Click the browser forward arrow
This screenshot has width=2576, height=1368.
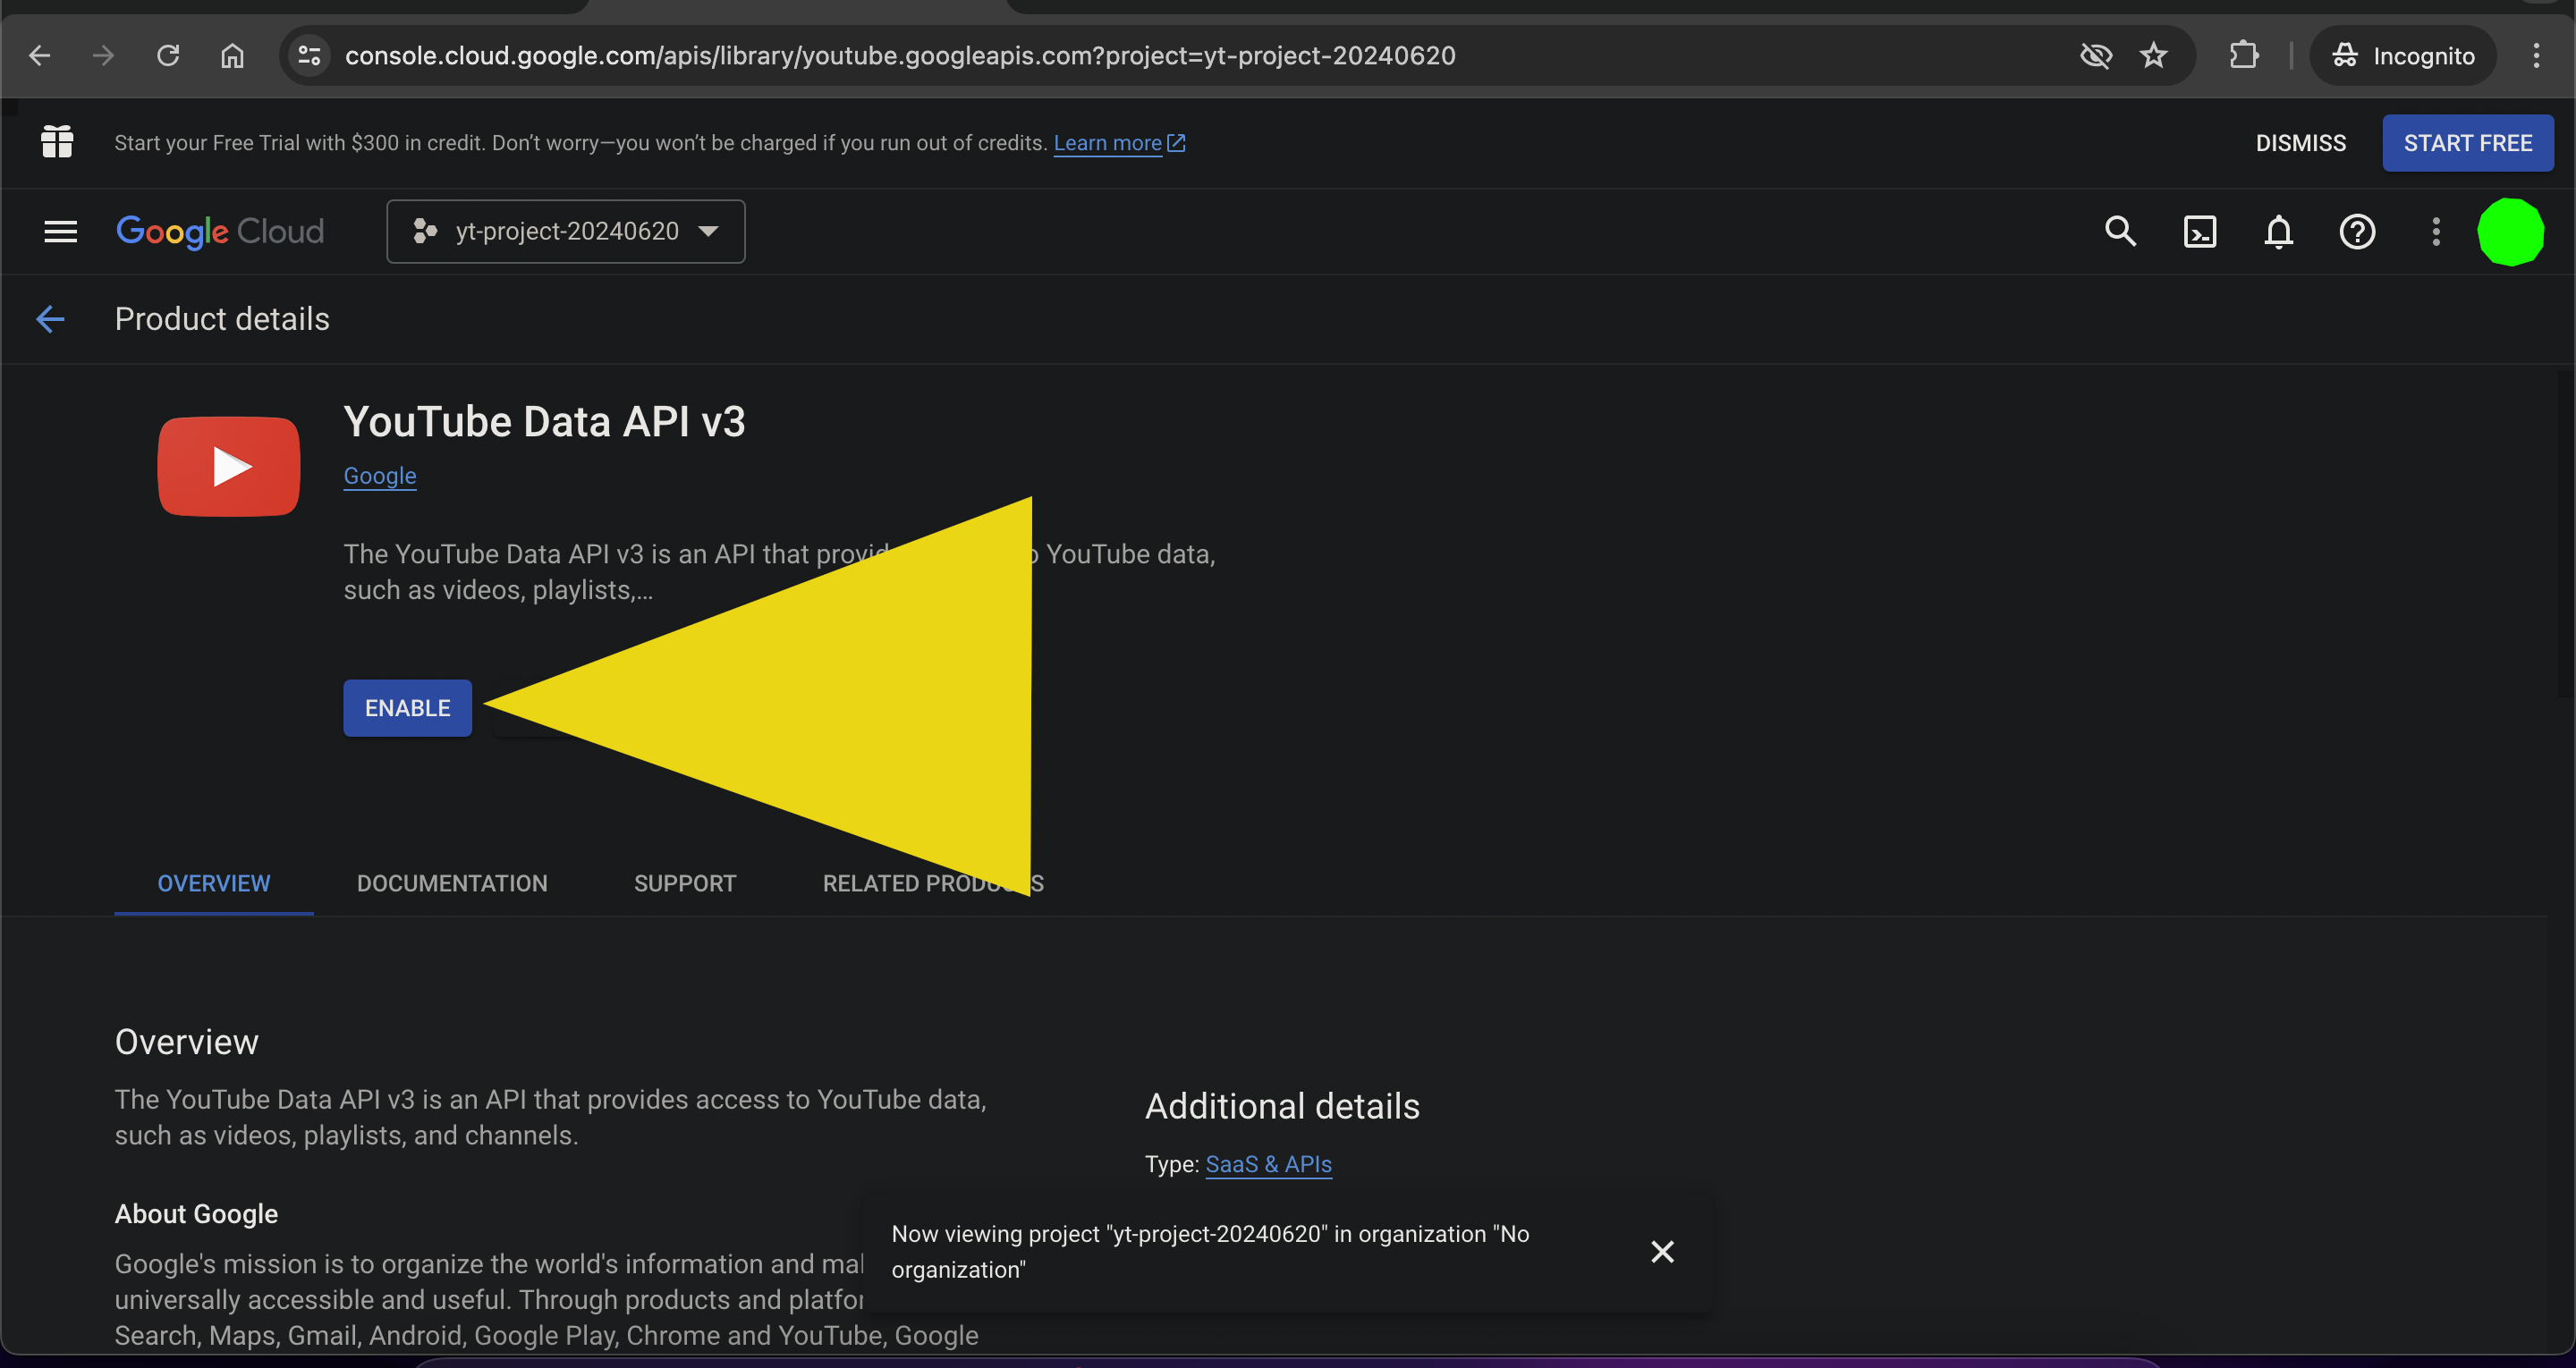pos(103,55)
